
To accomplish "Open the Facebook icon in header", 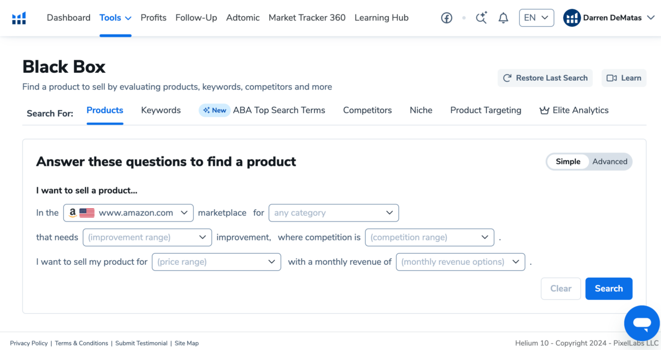I will tap(446, 18).
